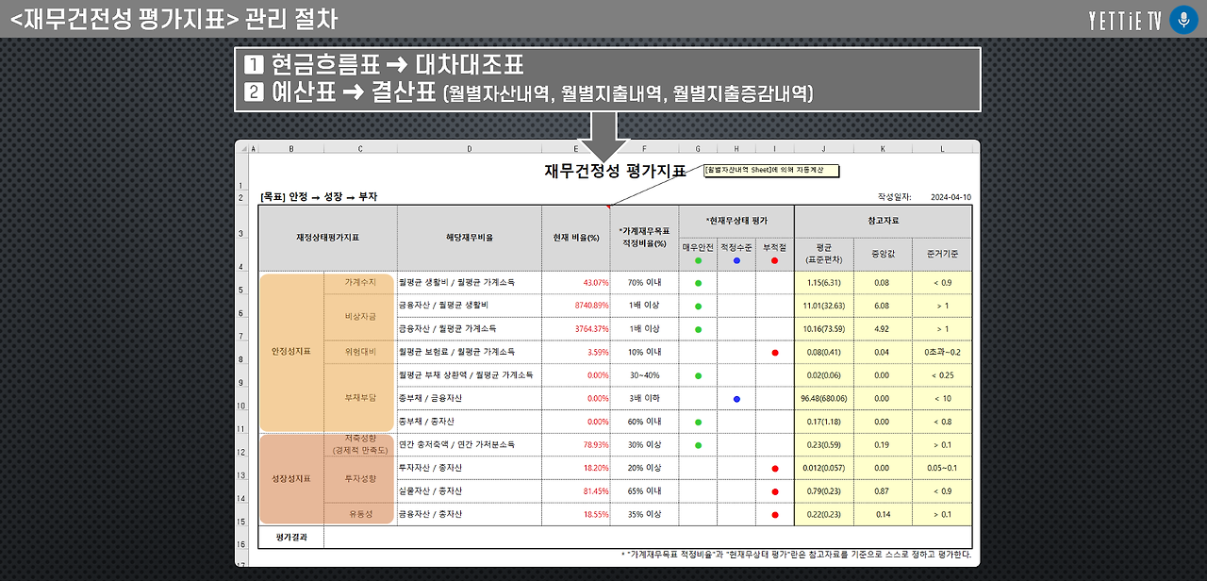Toggle the red 부적절 indicator in the 유동성 row
Image resolution: width=1207 pixels, height=581 pixels.
coord(774,514)
